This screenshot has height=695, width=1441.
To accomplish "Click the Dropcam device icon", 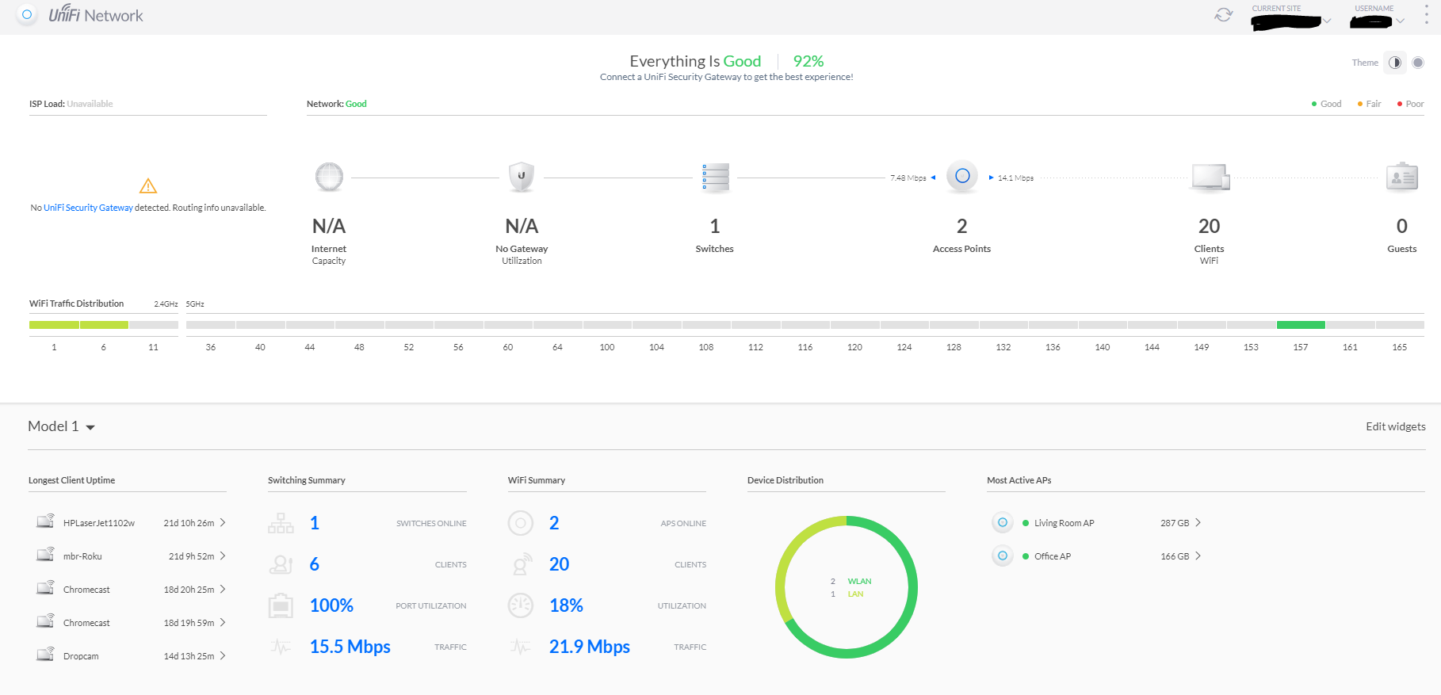I will coord(45,654).
